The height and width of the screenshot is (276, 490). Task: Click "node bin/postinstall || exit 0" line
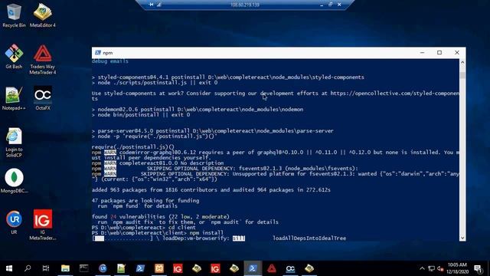[x=141, y=115]
